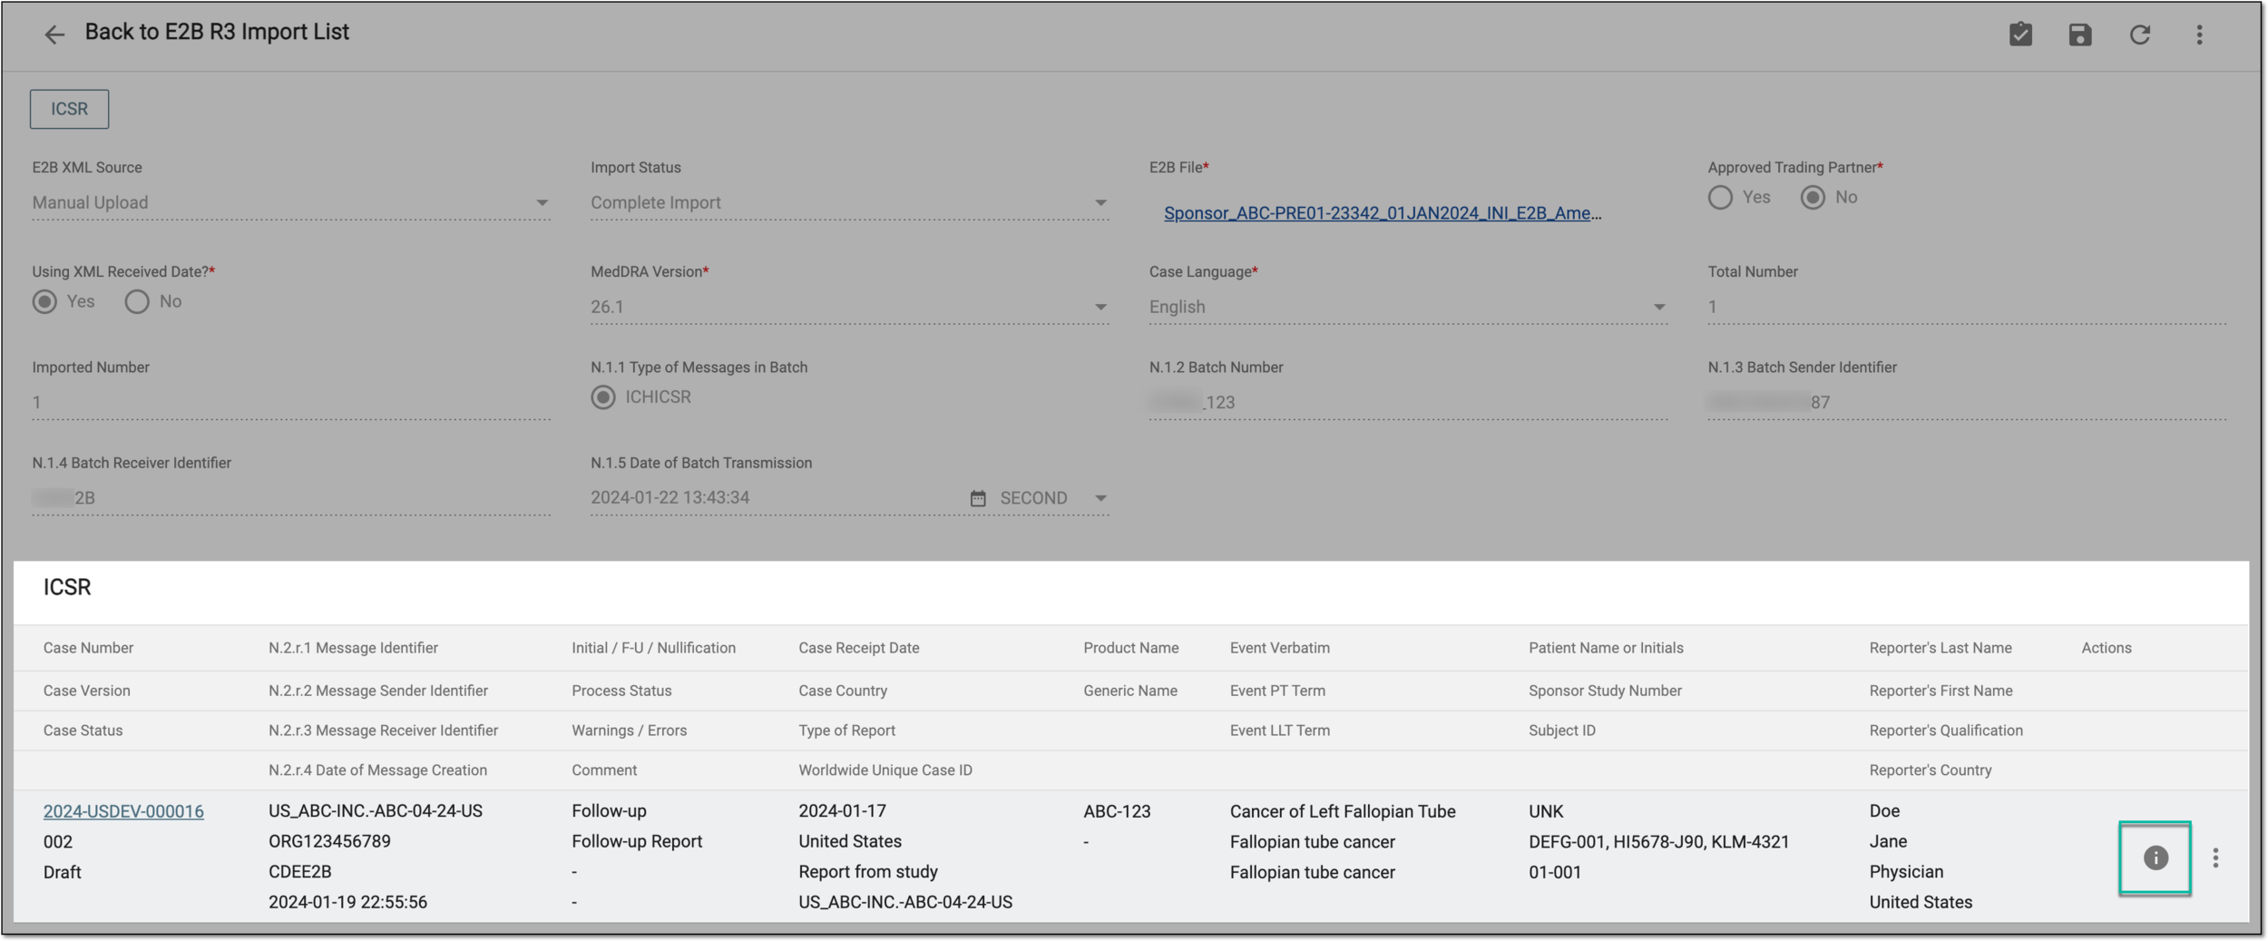Viewport: 2268px width, 941px height.
Task: Click the back arrow icon
Action: 54,34
